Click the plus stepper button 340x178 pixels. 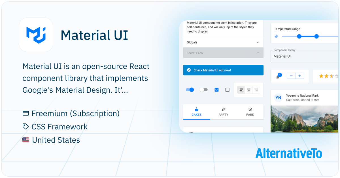(x=300, y=76)
